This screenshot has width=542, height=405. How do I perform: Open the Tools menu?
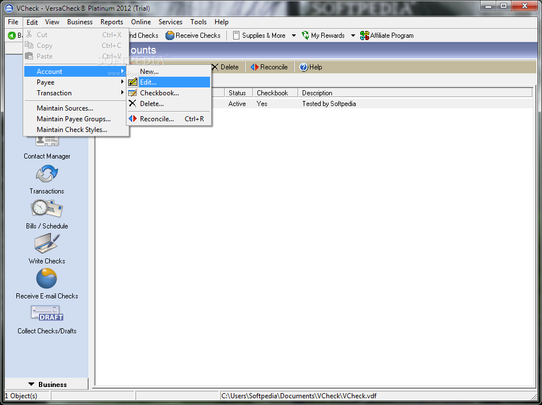tap(198, 22)
